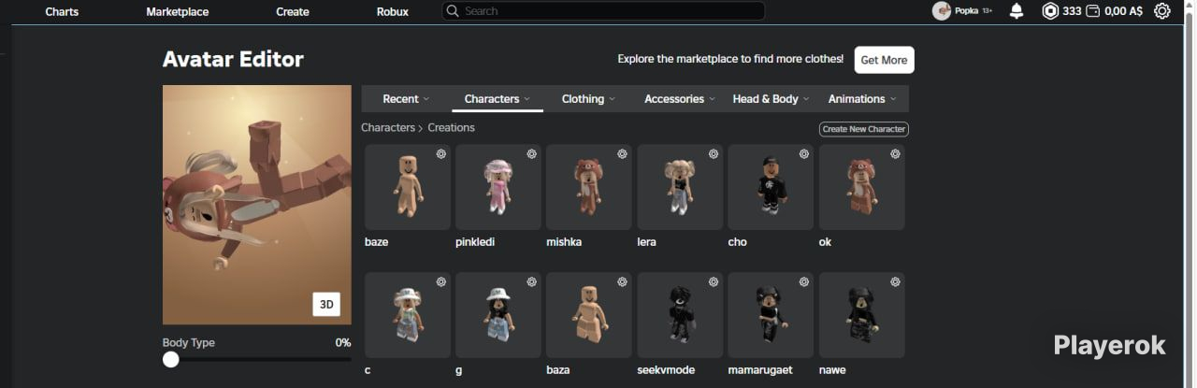The image size is (1197, 388).
Task: Click the 0% body type value
Action: click(x=343, y=343)
